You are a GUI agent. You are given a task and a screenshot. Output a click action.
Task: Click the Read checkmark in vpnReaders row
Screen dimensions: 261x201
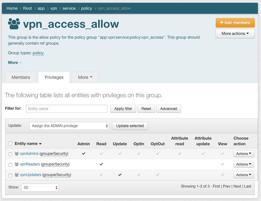(x=101, y=164)
